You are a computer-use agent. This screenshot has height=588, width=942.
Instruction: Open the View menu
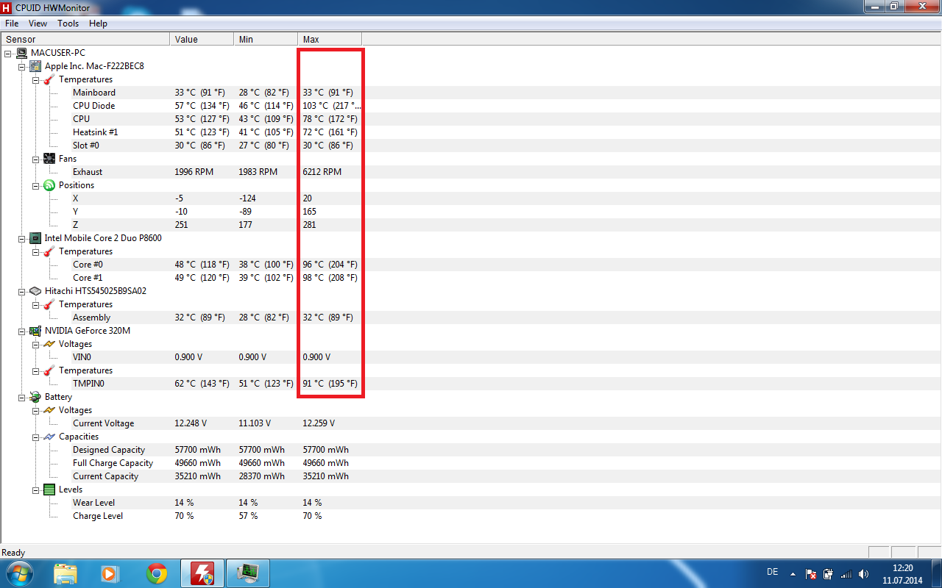pyautogui.click(x=38, y=24)
